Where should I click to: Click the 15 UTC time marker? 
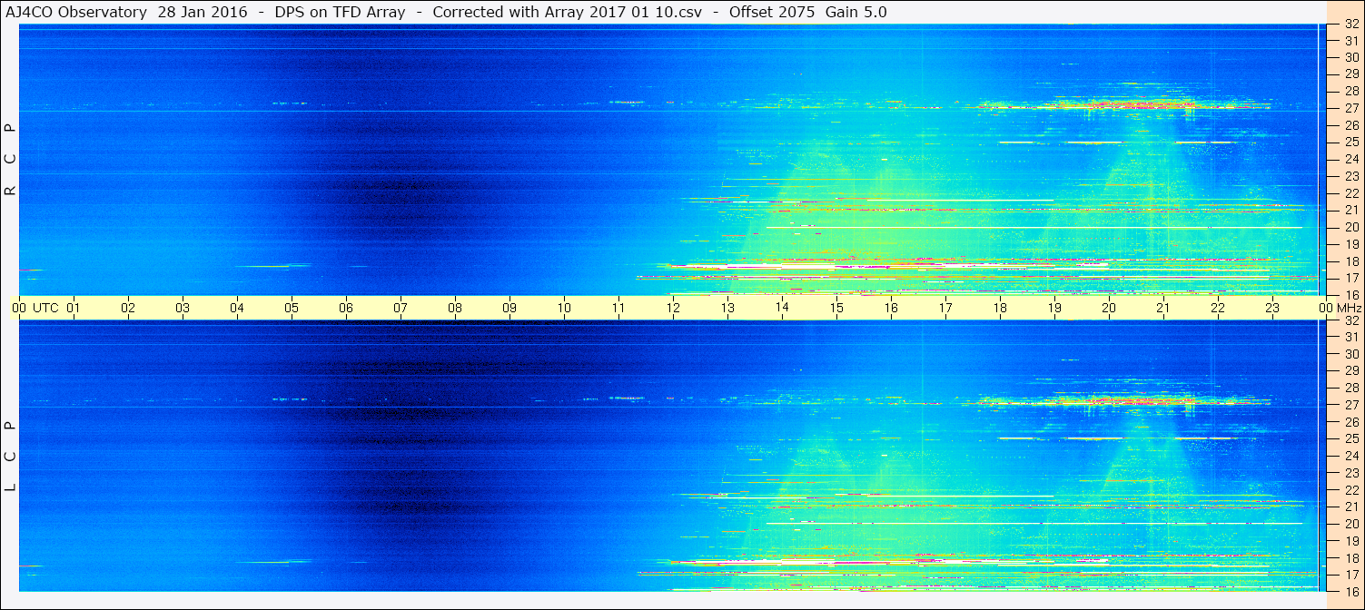pyautogui.click(x=836, y=308)
